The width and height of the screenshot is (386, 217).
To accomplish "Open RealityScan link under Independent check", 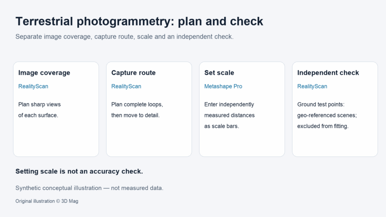I will (312, 86).
